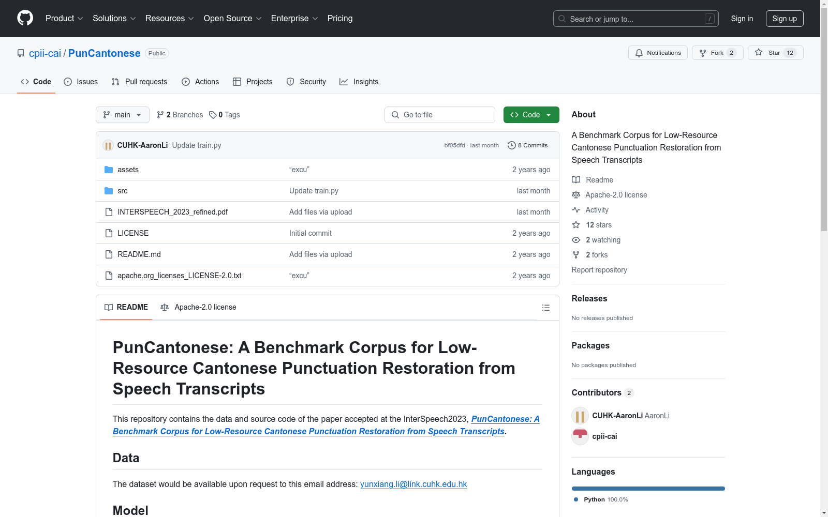Click the branch icon beside 2 Branches
This screenshot has width=828, height=517.
pyautogui.click(x=160, y=115)
